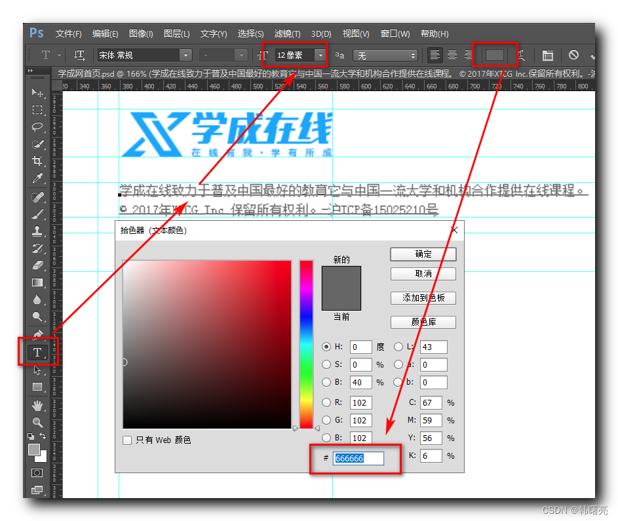Select the S saturation radio button
Viewport: 618px width, 521px height.
coord(326,364)
